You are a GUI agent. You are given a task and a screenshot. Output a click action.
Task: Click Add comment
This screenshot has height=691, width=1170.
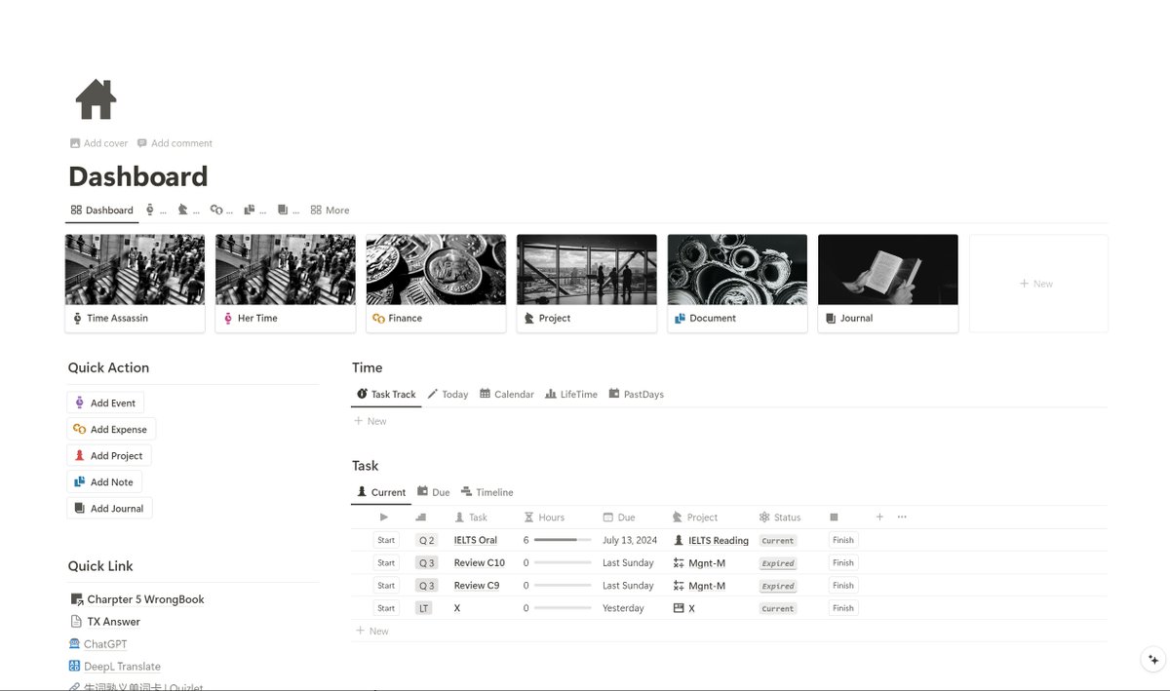(x=175, y=143)
